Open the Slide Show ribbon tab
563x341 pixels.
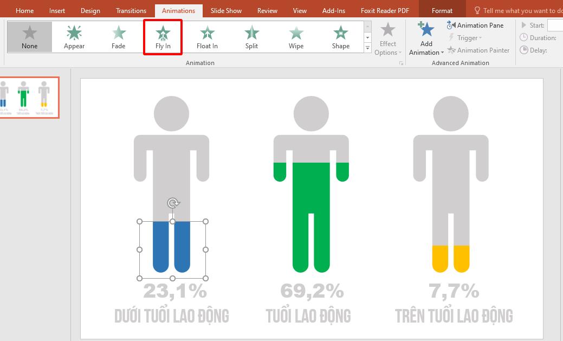(x=225, y=10)
